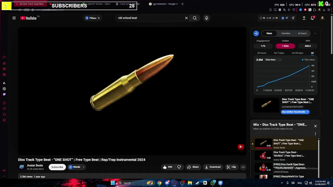Screen dimensions: 333x187
Task: Switch to the Overview tab
Action: [x=286, y=33]
